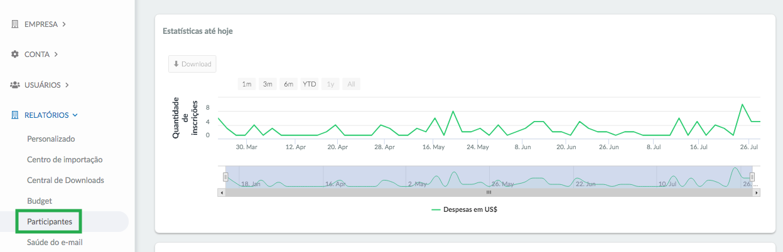
Task: Click the right navigator range handle
Action: pos(752,177)
